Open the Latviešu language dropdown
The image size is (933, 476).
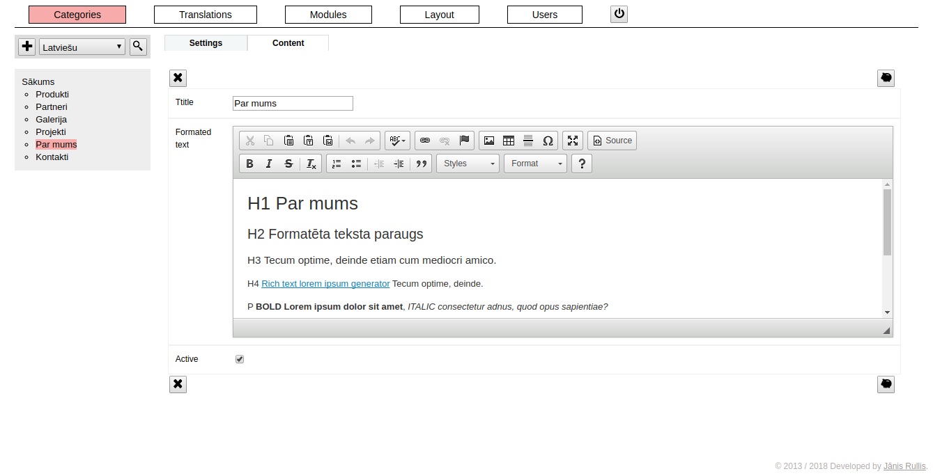point(82,47)
